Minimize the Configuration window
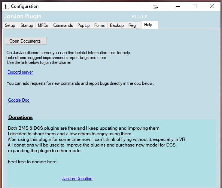222x188 pixels. (x=178, y=6)
